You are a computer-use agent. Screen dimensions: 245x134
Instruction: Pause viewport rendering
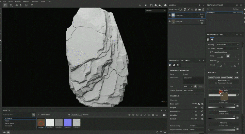coord(146,5)
